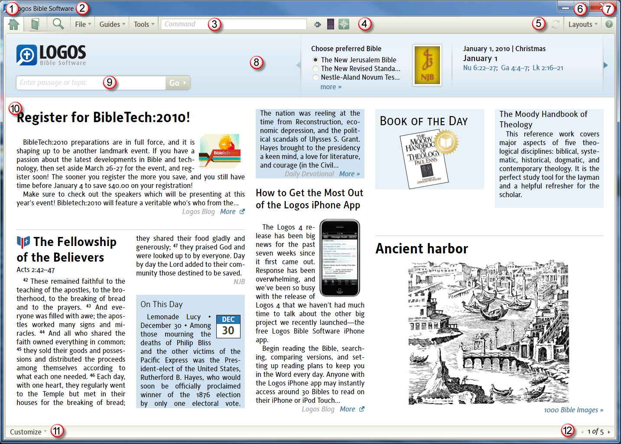Click The Moody Handbook of Theology title

click(543, 119)
